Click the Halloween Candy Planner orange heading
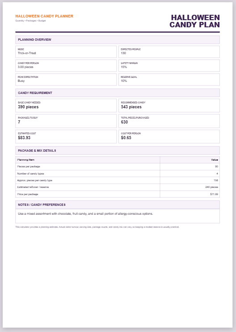This screenshot has height=332, width=236. [x=44, y=16]
